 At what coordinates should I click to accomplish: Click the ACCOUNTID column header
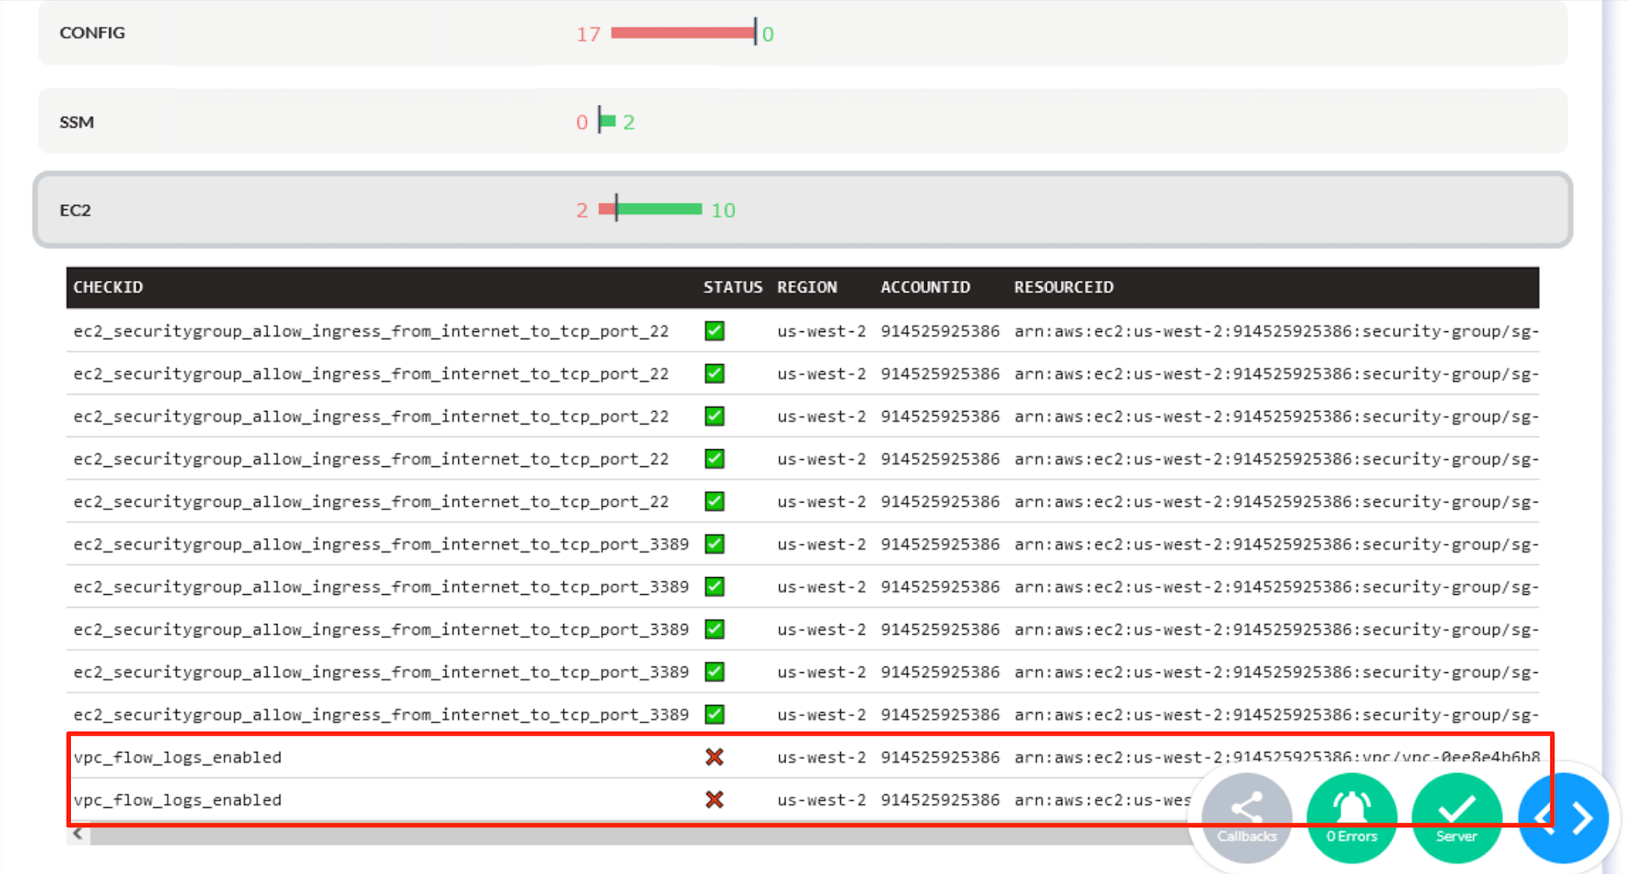926,287
